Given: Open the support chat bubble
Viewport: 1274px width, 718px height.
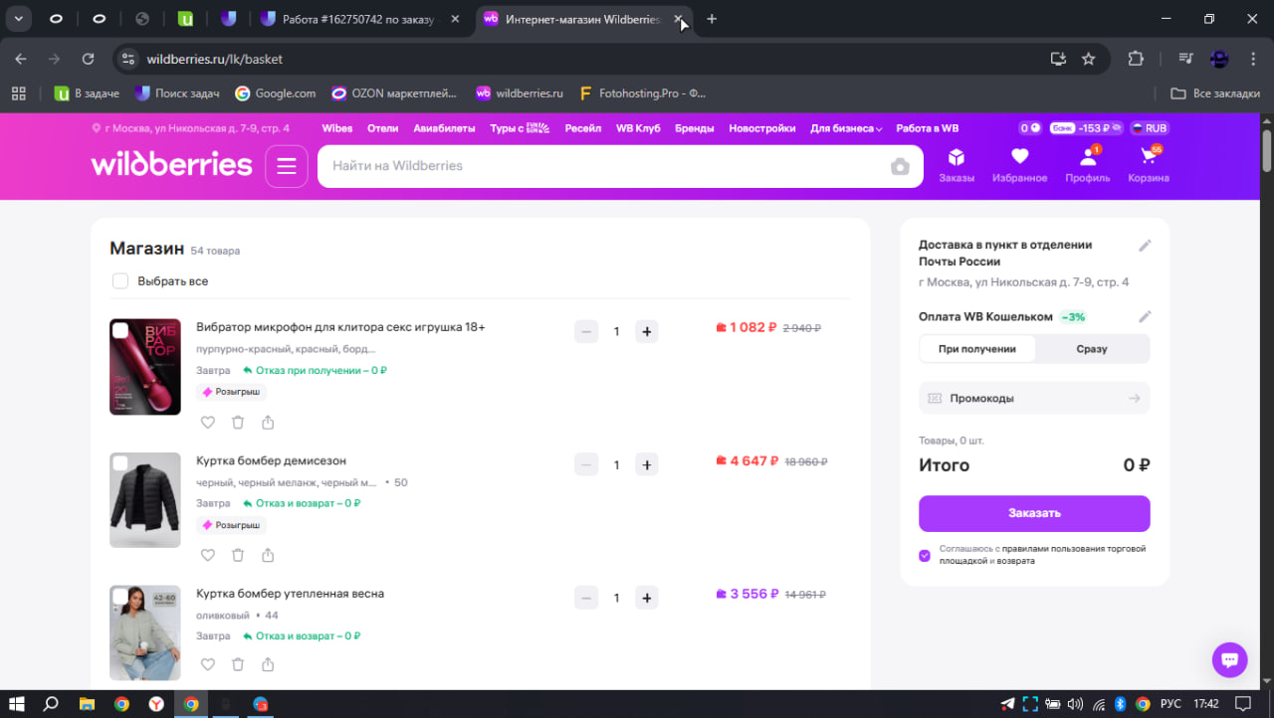Looking at the screenshot, I should (x=1229, y=659).
